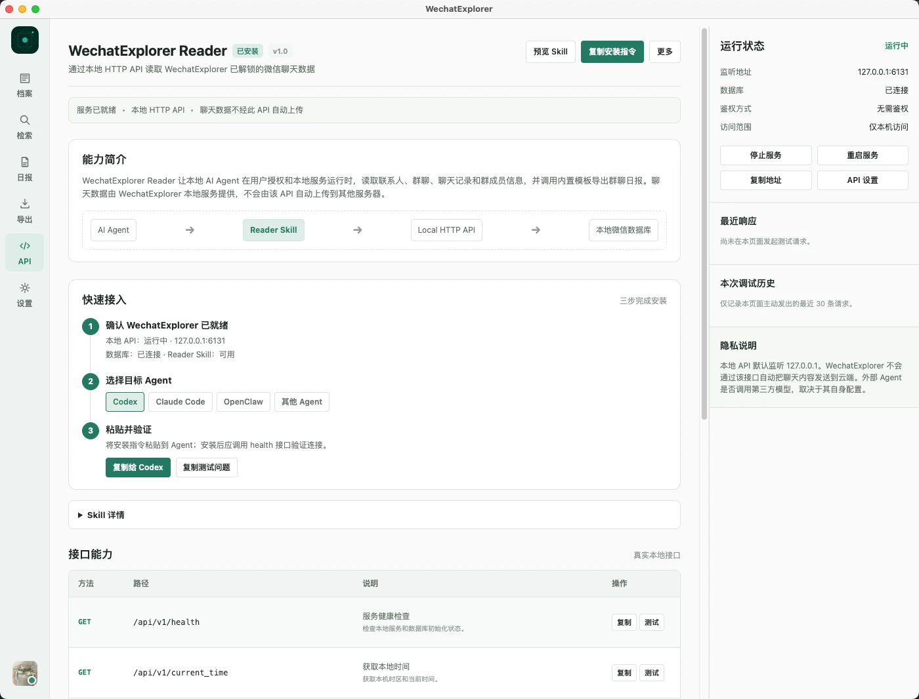Viewport: 919px width, 699px height.
Task: Click the Reader Skill flow box
Action: 274,230
